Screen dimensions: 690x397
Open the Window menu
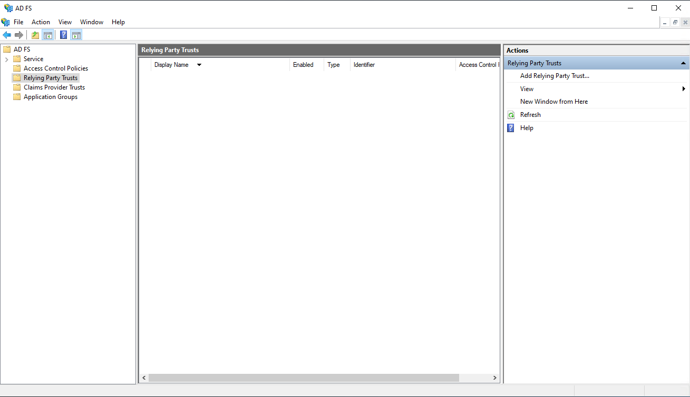[92, 22]
